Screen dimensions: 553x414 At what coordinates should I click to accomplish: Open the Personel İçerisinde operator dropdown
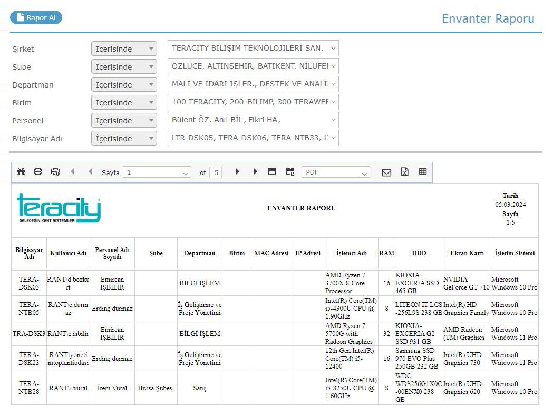124,121
